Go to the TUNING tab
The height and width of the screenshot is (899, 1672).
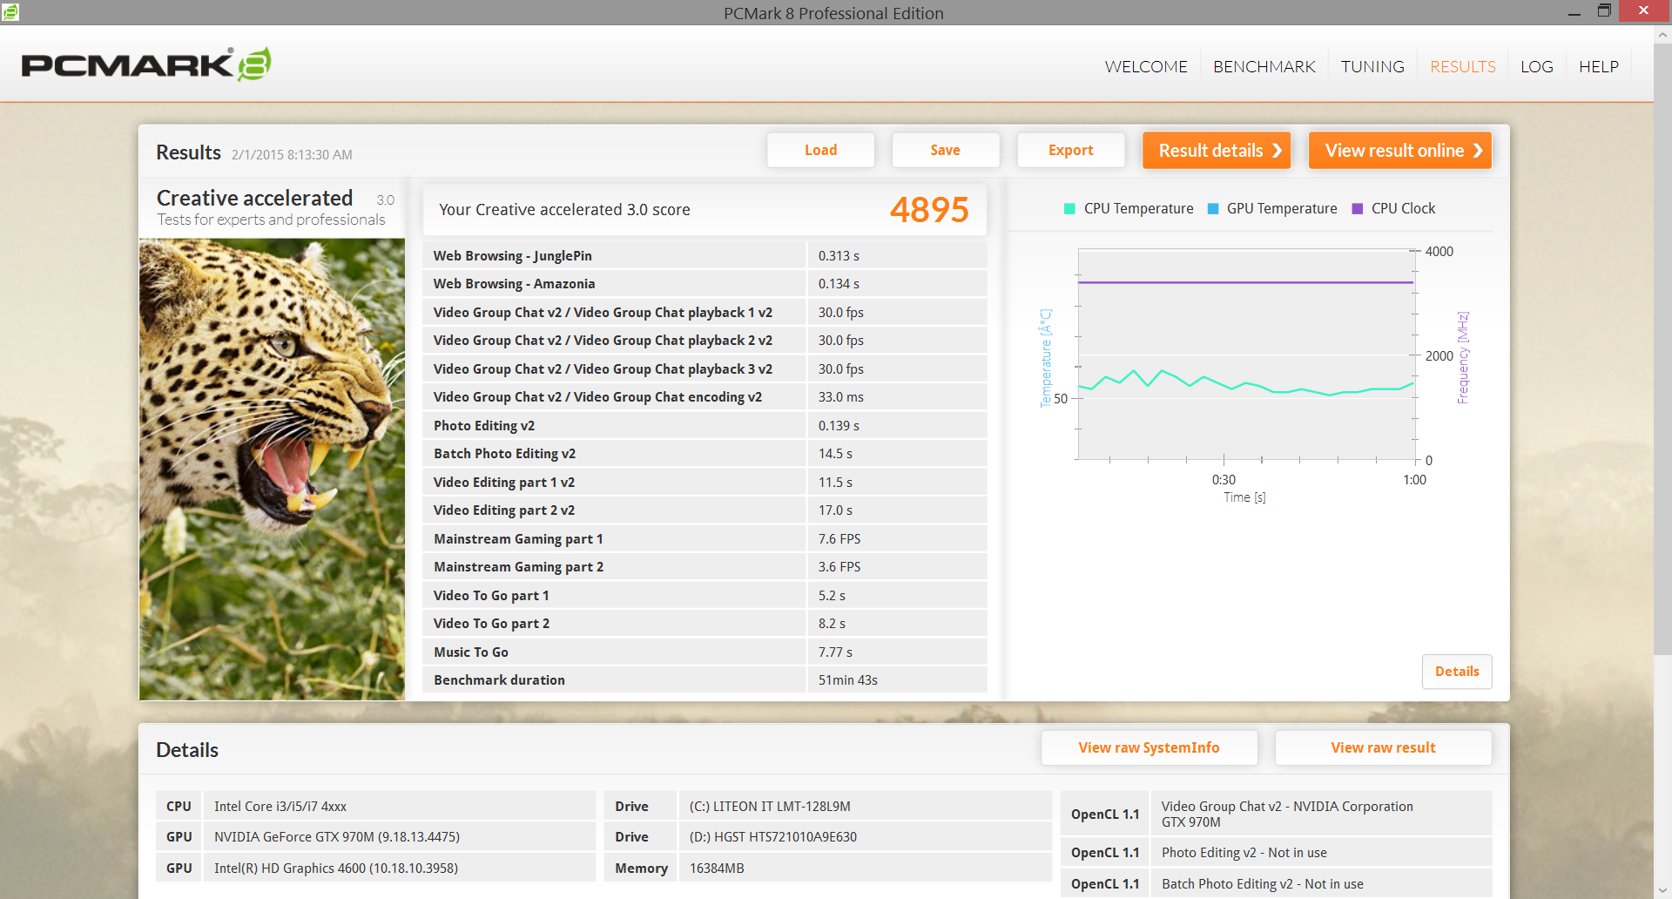[x=1372, y=67]
